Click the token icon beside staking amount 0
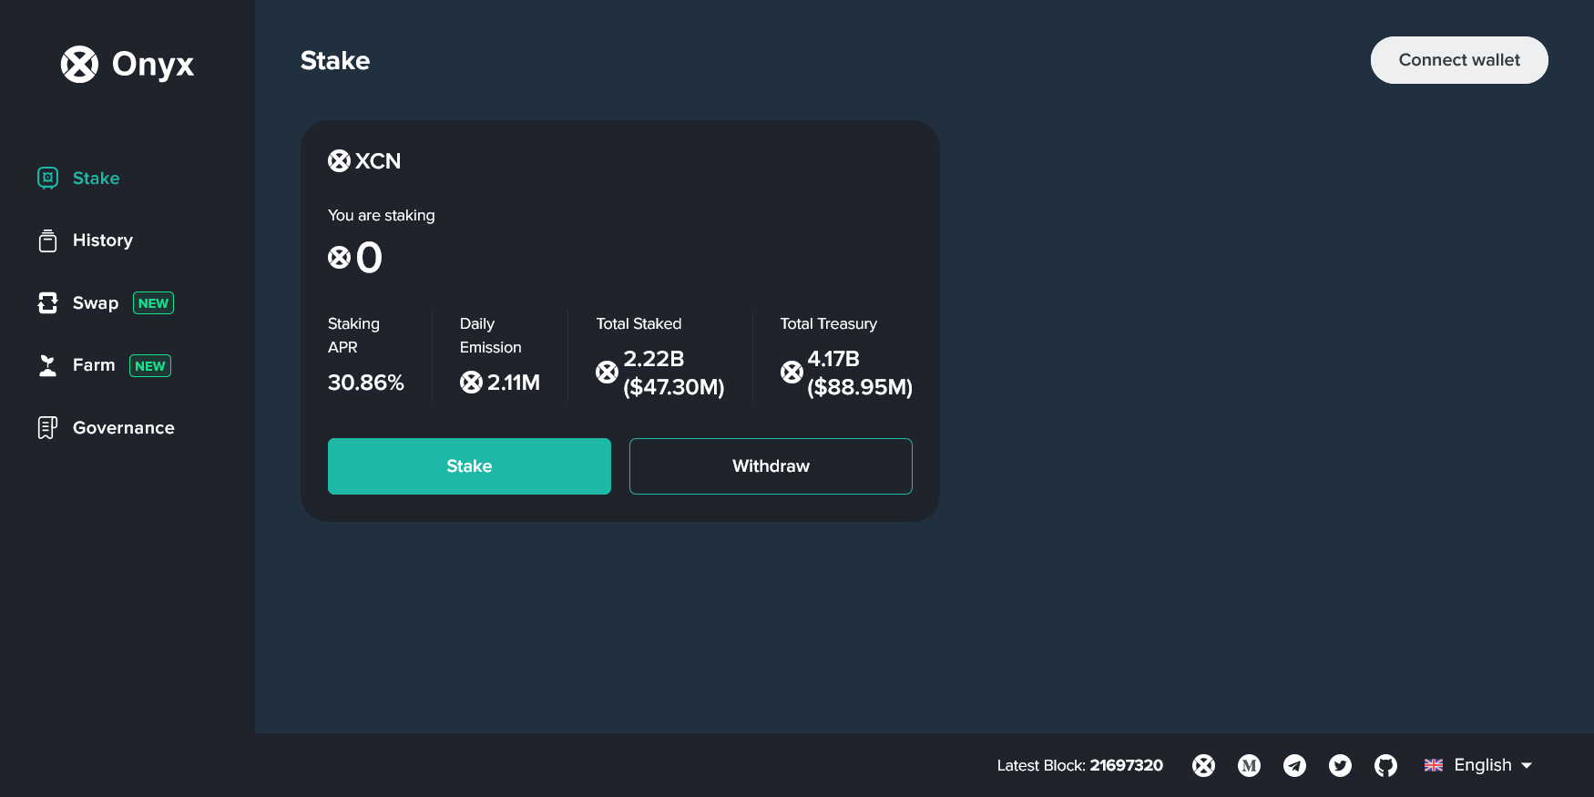The width and height of the screenshot is (1594, 797). click(x=339, y=258)
